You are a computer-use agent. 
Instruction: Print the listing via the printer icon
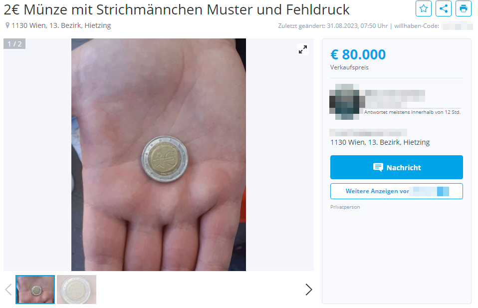[464, 8]
